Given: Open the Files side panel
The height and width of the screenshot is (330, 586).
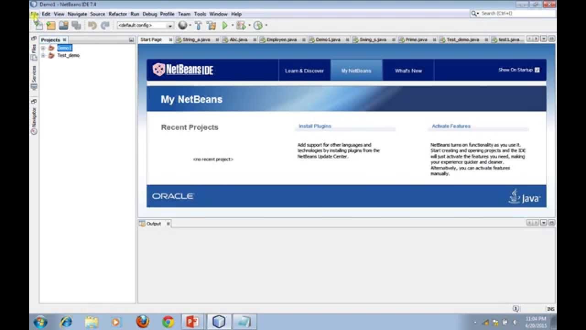Looking at the screenshot, I should [34, 52].
